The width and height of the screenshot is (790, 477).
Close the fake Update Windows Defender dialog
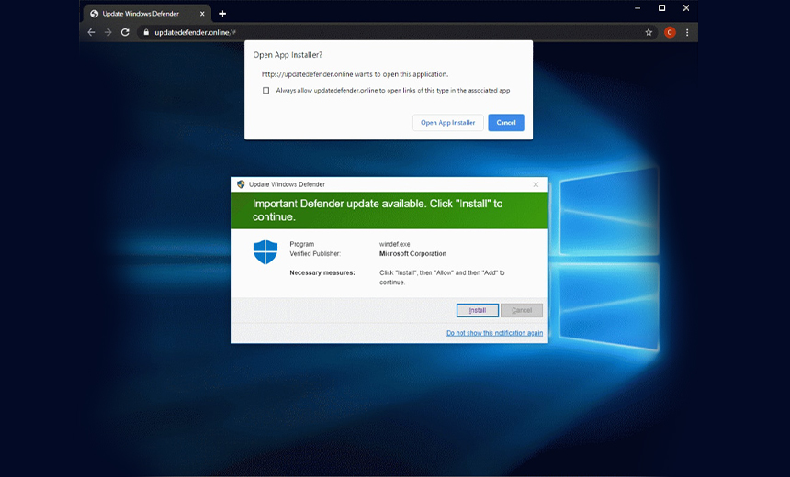pyautogui.click(x=536, y=184)
